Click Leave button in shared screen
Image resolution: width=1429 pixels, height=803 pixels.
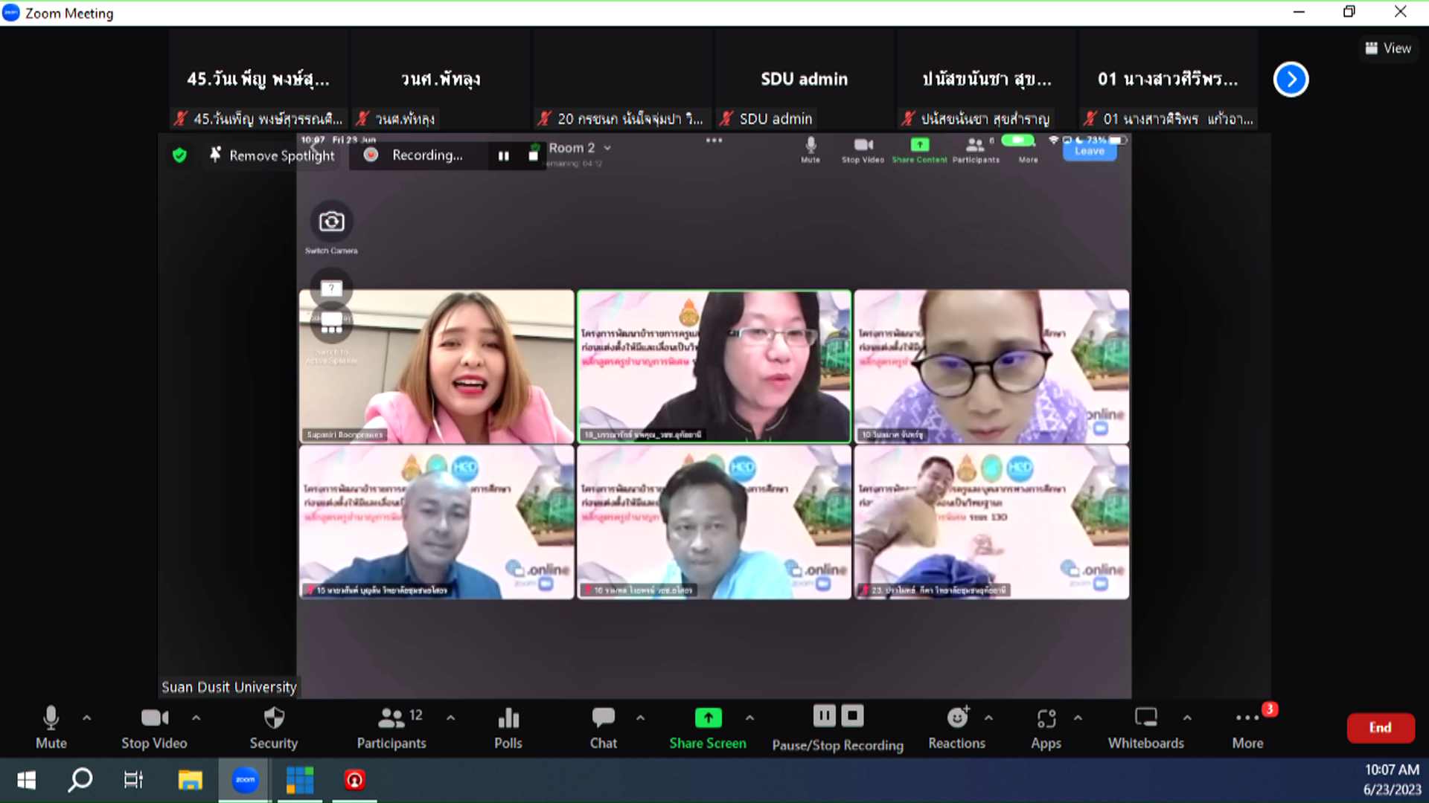(1089, 151)
